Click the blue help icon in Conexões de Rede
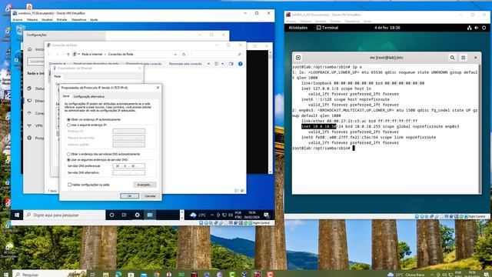492x277 pixels. [240, 64]
